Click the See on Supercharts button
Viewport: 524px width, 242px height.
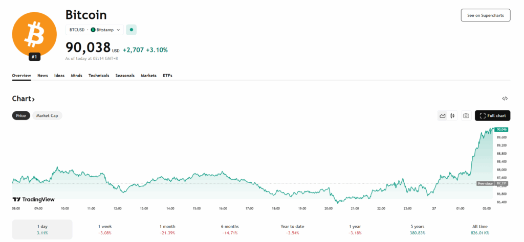pos(485,15)
